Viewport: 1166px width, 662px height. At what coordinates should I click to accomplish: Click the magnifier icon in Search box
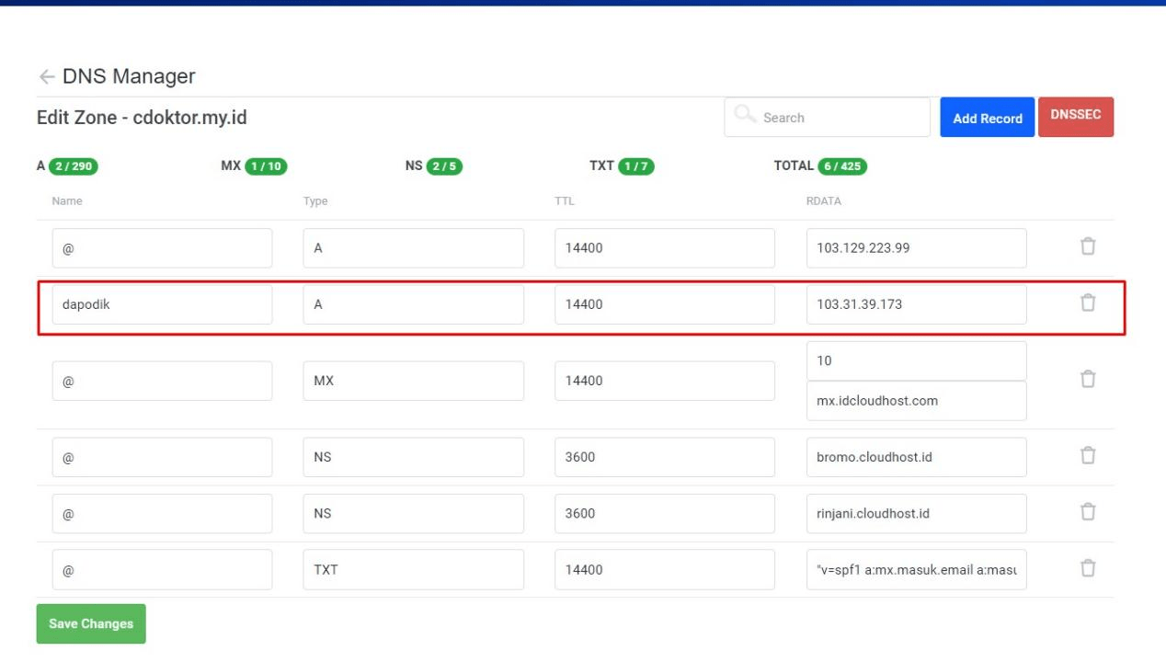click(746, 116)
